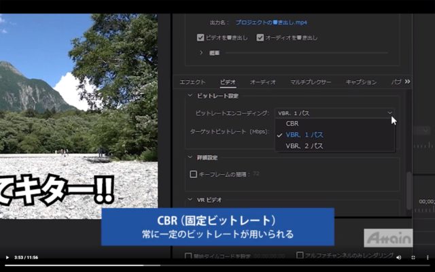Click the mountain river video preview
The height and width of the screenshot is (272, 435).
(79, 116)
